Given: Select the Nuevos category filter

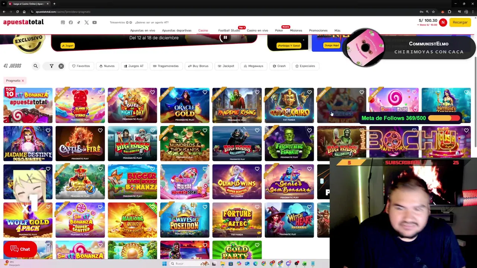Looking at the screenshot, I should [x=107, y=66].
